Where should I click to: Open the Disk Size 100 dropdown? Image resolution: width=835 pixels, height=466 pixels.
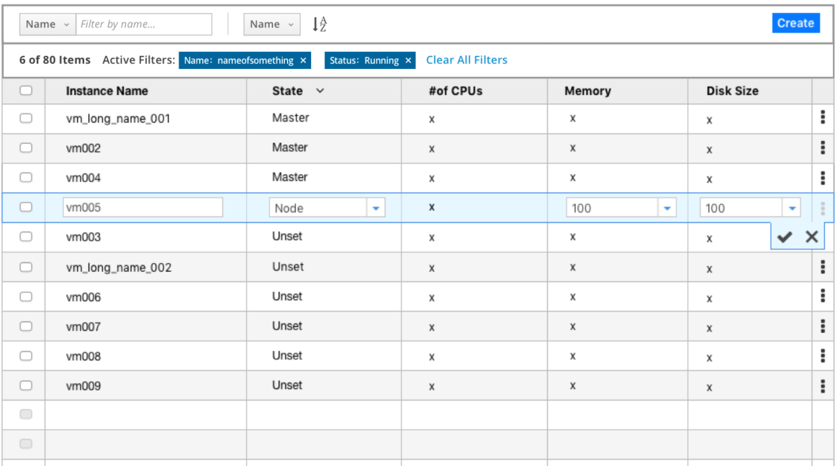tap(792, 208)
